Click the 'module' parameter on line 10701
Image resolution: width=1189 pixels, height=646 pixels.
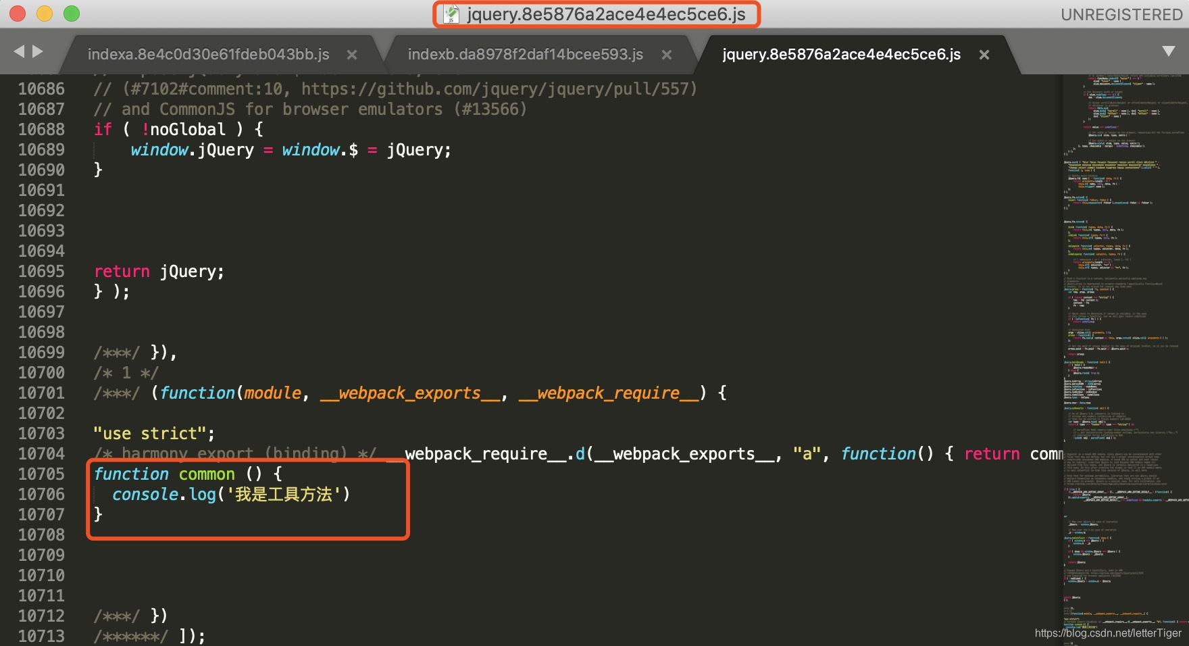coord(273,393)
